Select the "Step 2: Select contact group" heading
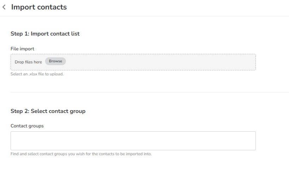This screenshot has width=289, height=170. (x=48, y=111)
